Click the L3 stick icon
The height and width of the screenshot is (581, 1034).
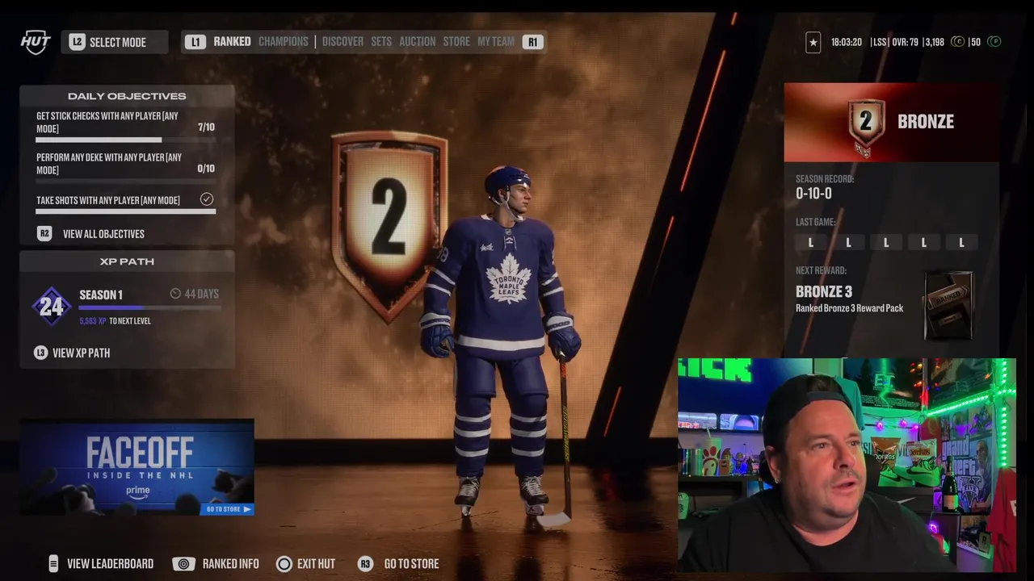tap(40, 353)
